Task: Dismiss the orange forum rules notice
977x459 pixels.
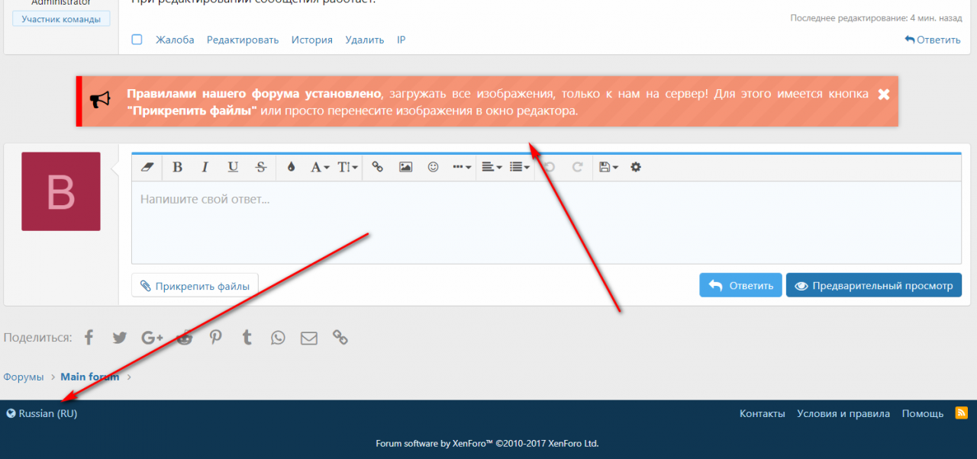Action: [x=884, y=95]
